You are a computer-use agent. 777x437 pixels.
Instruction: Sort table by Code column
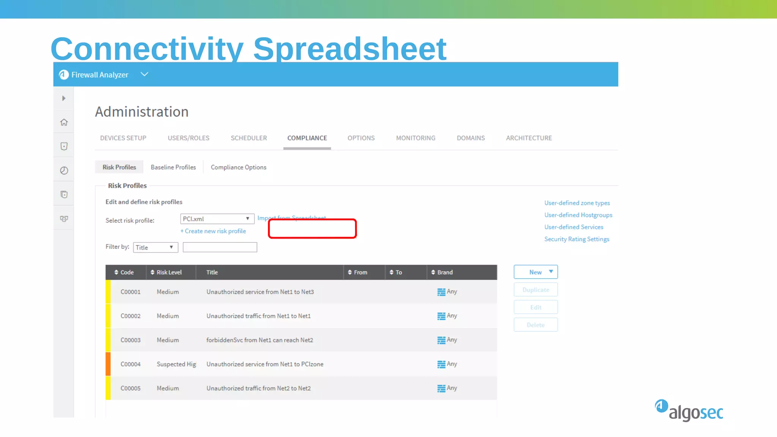(124, 272)
